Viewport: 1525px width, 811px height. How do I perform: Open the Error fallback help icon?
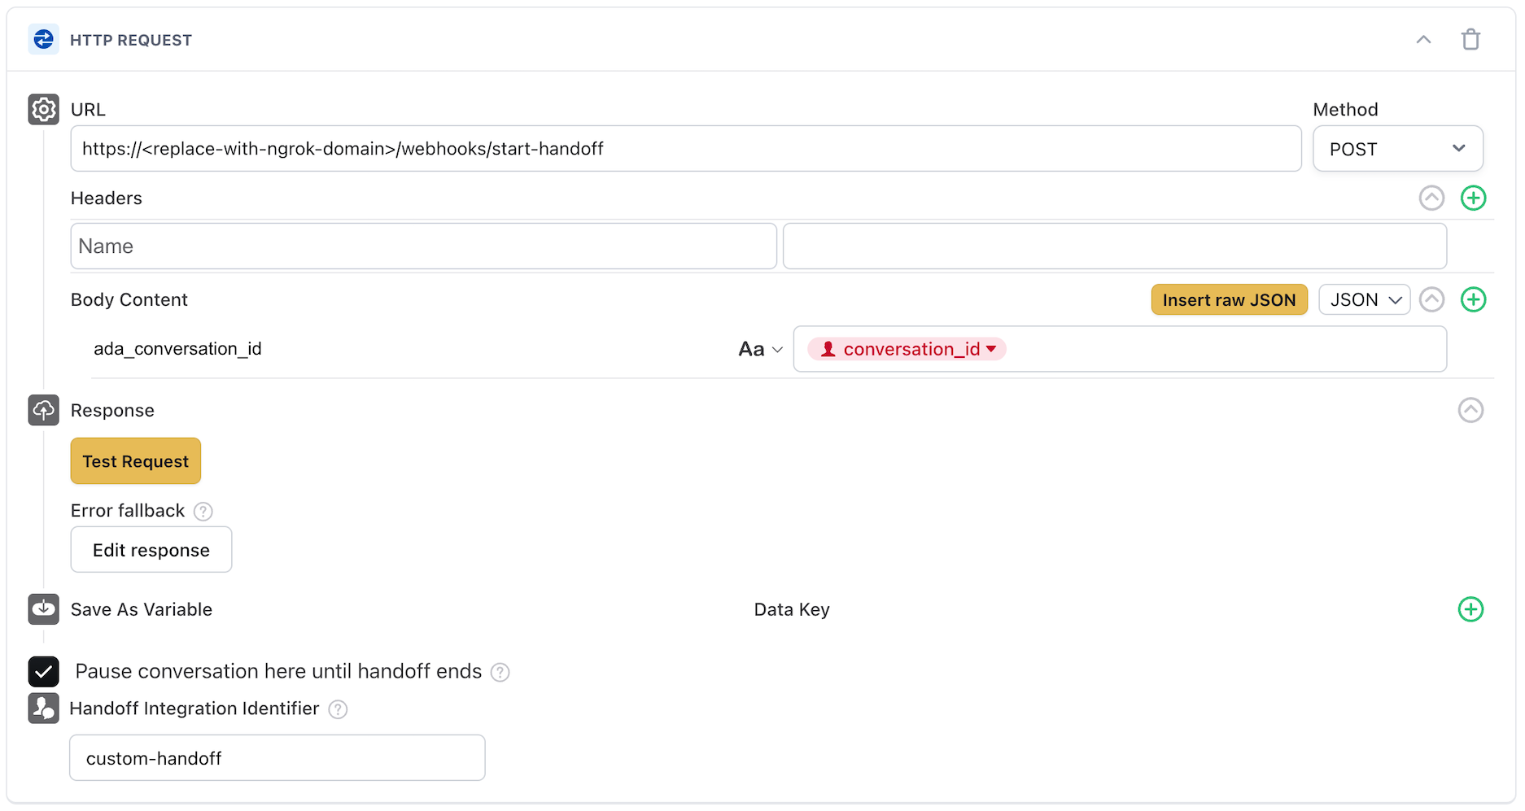[203, 511]
